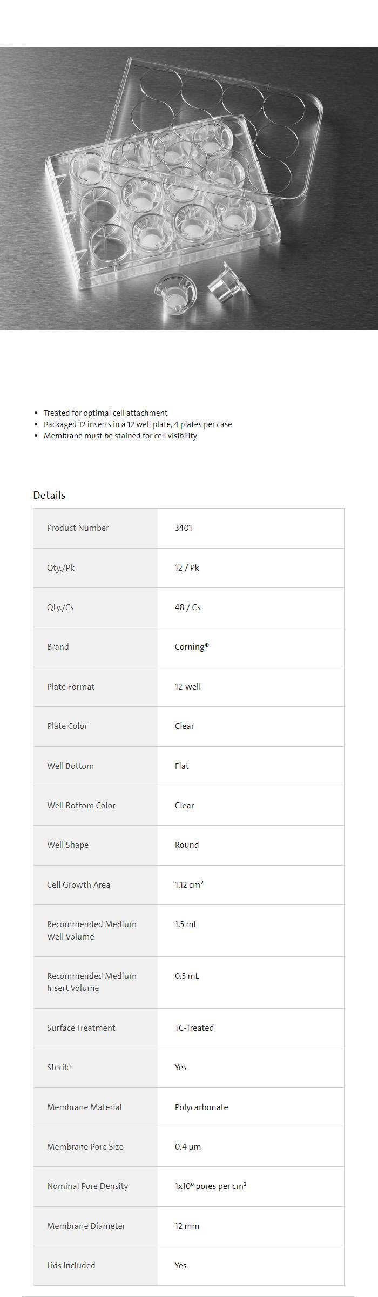Click the Recommended Medium Well Volume label
Image resolution: width=378 pixels, height=1297 pixels.
click(91, 930)
